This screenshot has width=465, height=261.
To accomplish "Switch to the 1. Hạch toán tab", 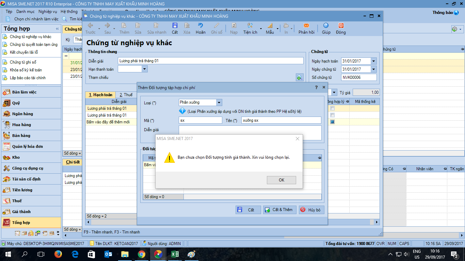I will [x=100, y=95].
